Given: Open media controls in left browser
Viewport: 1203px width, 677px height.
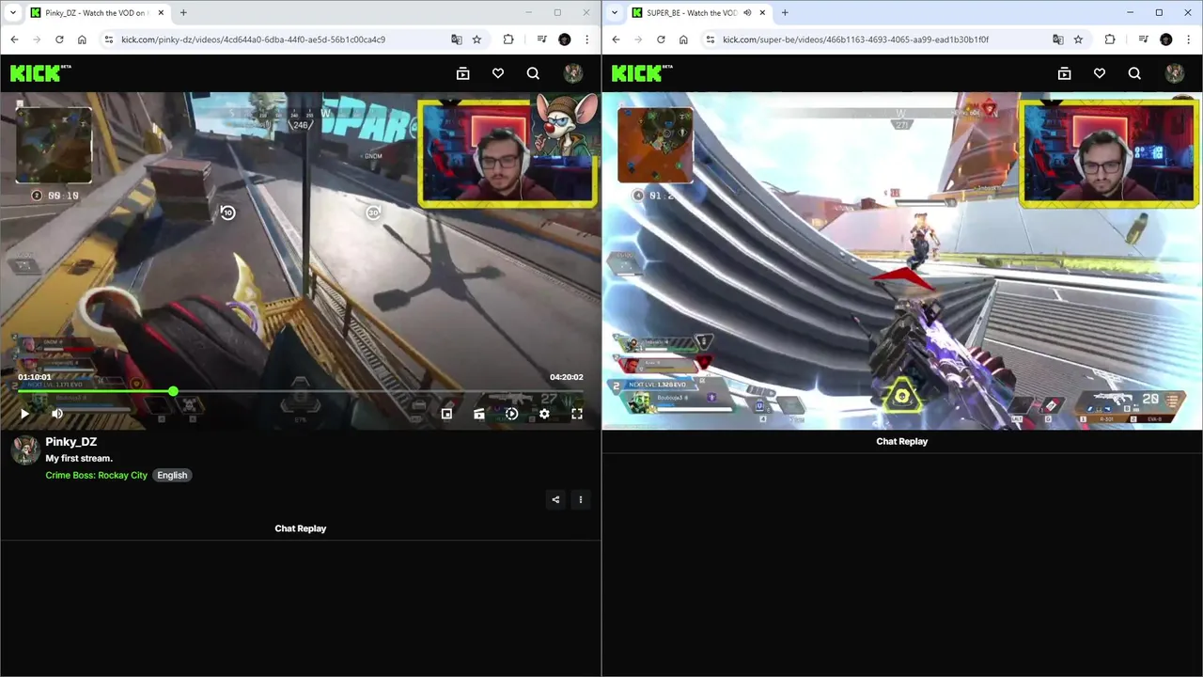Looking at the screenshot, I should coord(541,39).
